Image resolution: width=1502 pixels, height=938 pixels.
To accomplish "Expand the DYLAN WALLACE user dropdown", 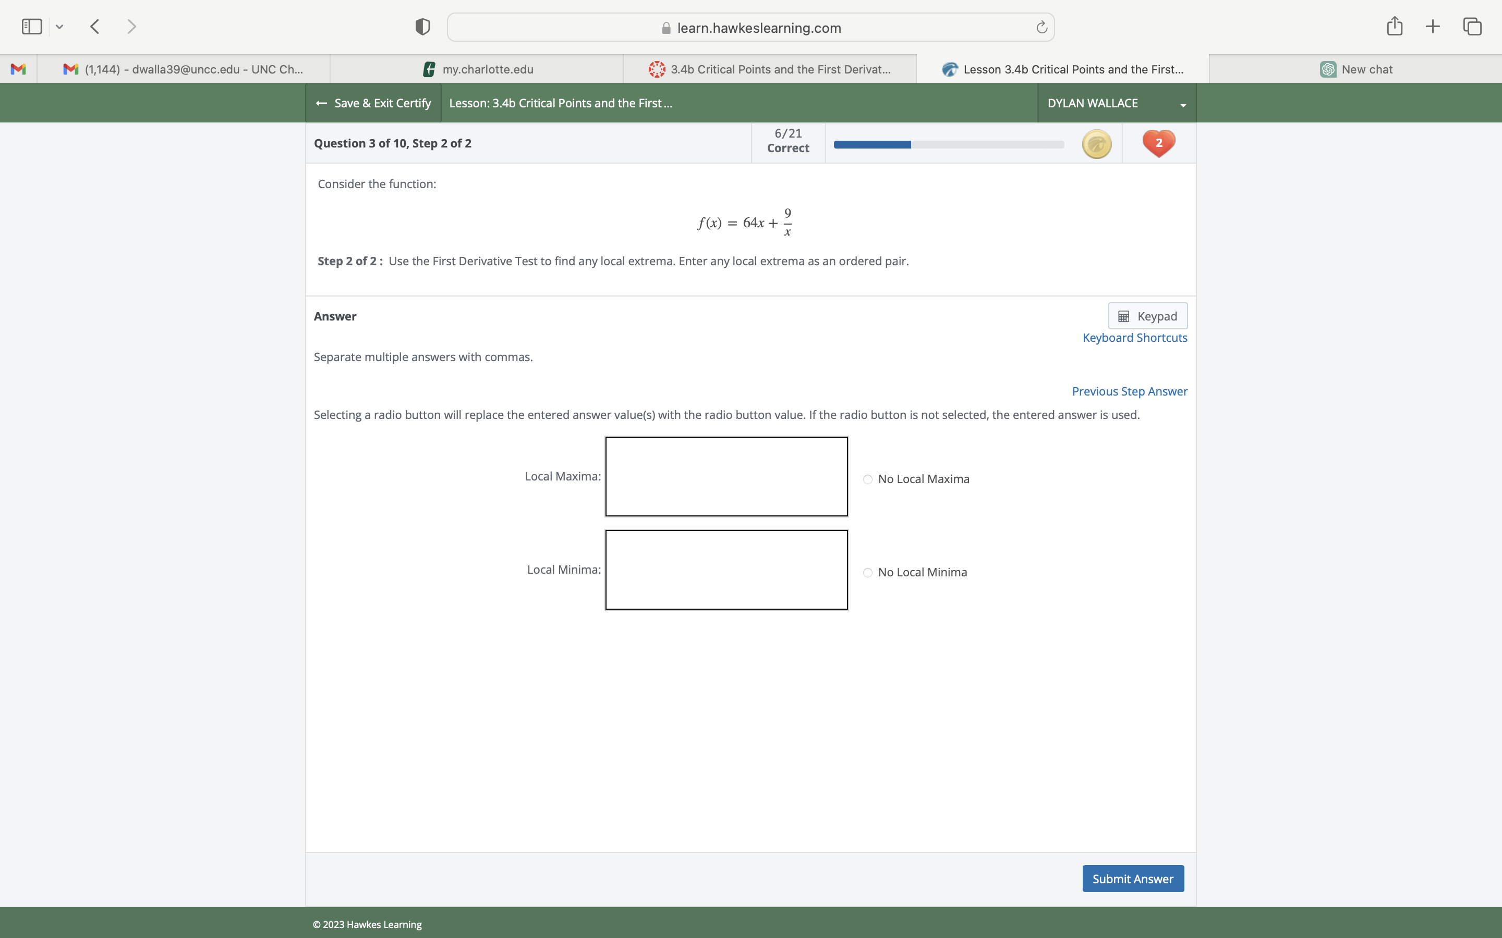I will [x=1116, y=104].
